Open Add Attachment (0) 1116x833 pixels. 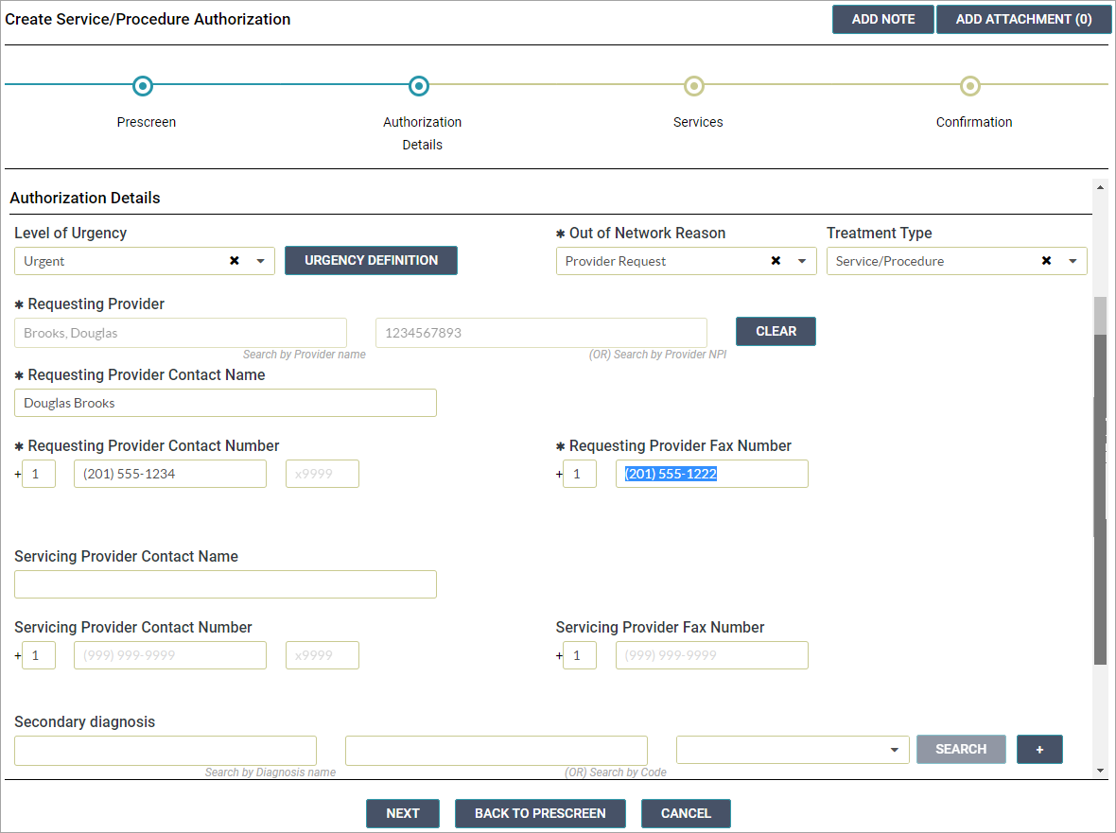point(1023,19)
